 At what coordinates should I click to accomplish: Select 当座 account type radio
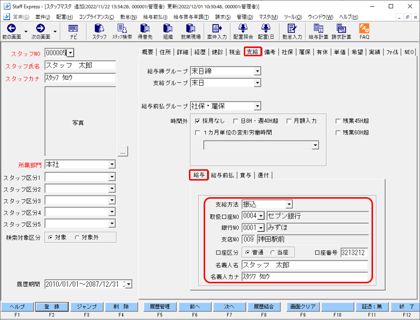point(272,252)
